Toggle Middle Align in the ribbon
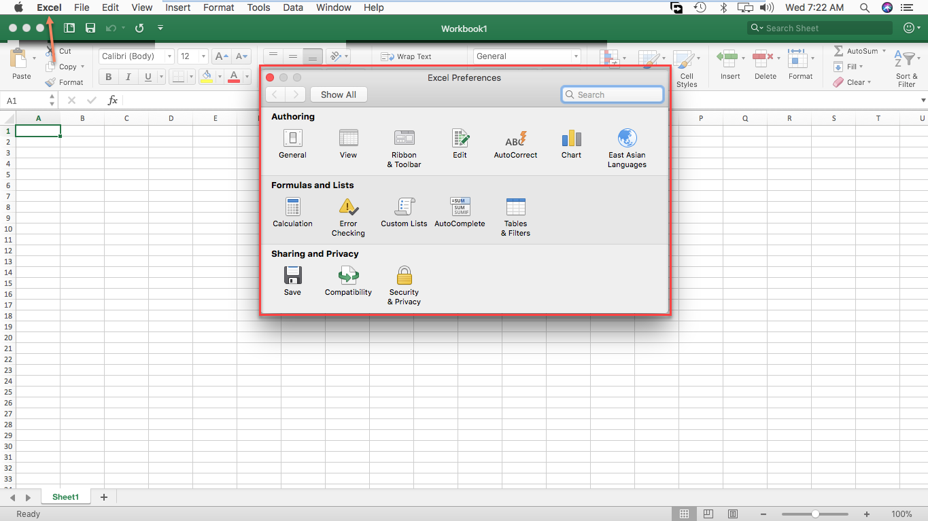Viewport: 928px width, 521px height. coord(293,56)
